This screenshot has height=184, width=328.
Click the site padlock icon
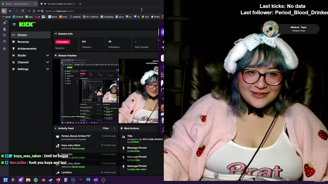34,11
